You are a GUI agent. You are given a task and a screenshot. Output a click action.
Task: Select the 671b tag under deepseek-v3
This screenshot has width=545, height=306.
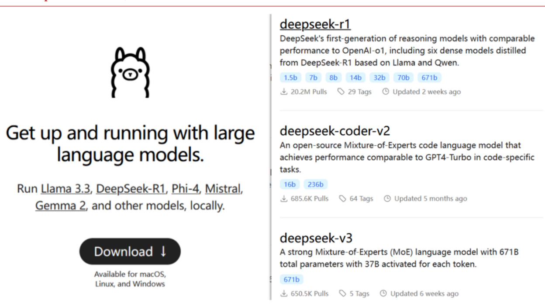[x=292, y=279]
